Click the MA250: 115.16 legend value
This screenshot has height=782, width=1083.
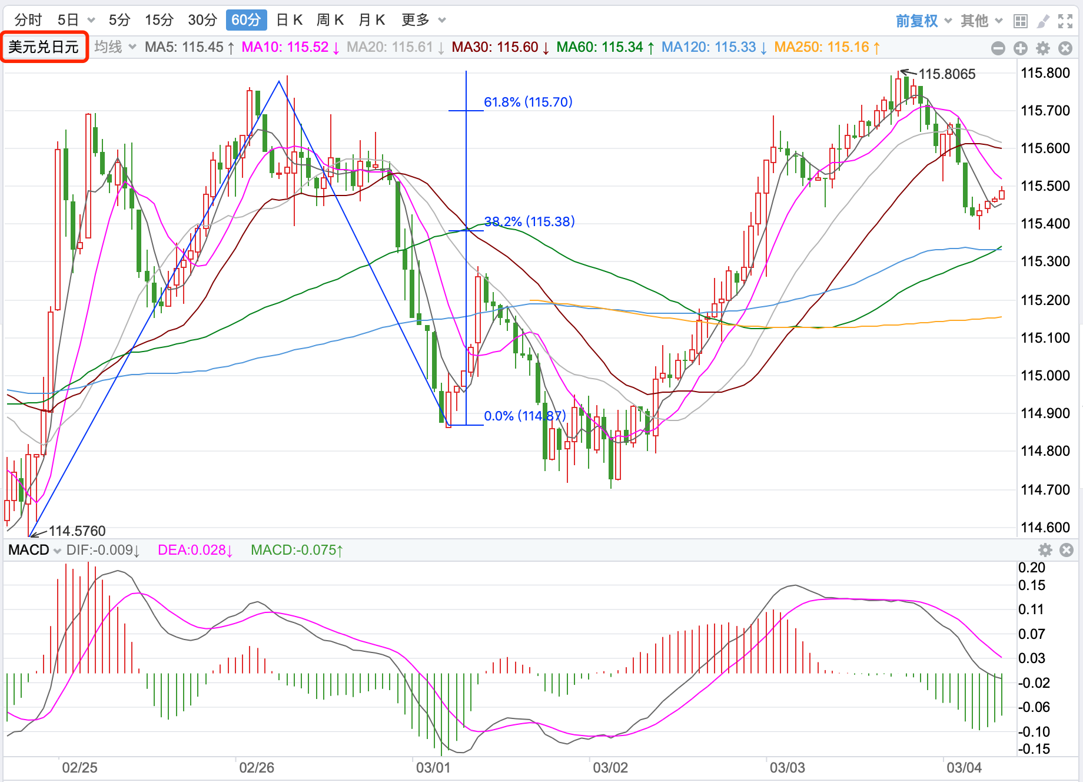[827, 47]
